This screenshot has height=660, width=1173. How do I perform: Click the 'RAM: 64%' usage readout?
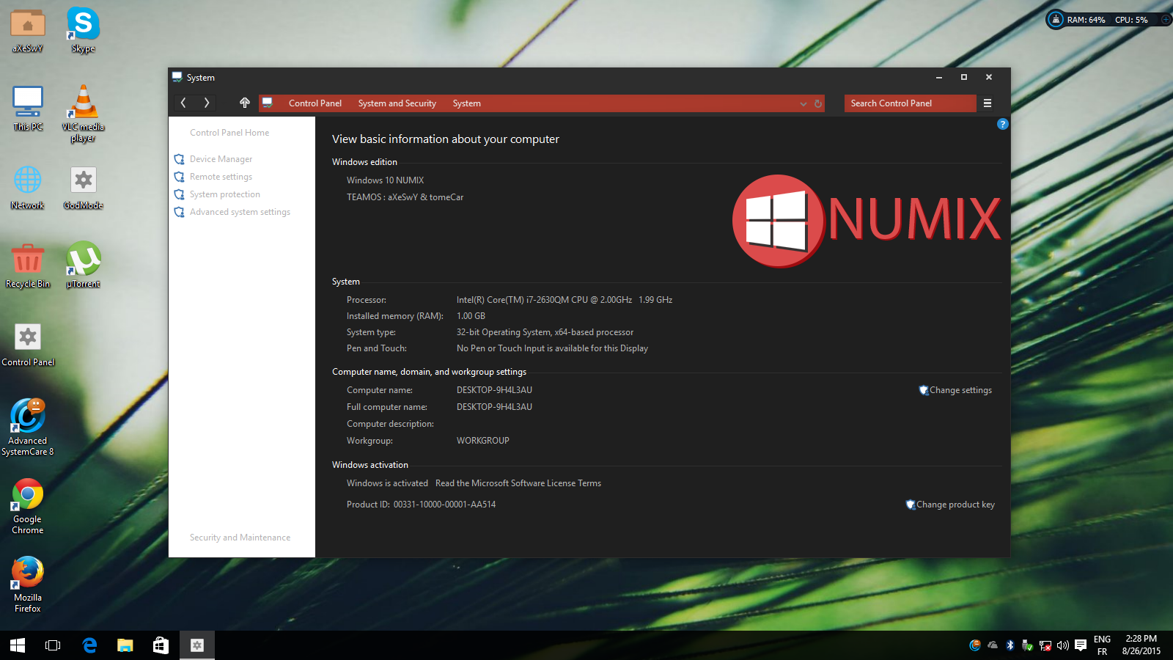click(1086, 20)
